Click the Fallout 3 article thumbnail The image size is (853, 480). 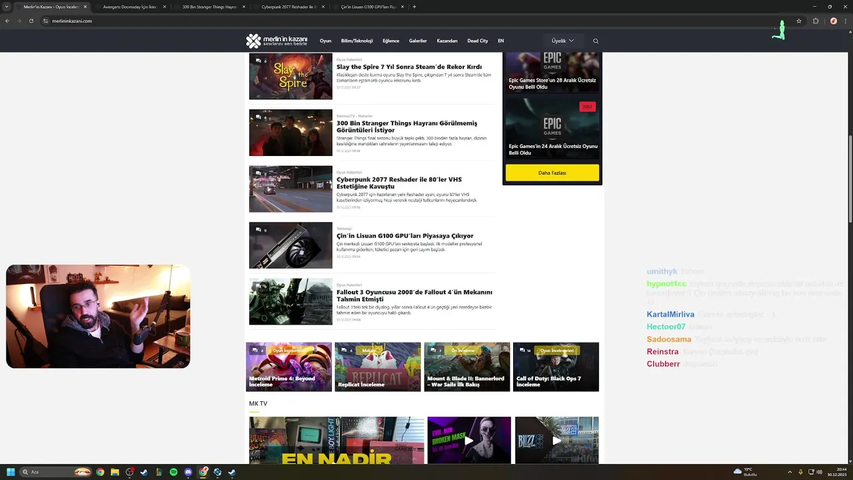[x=291, y=301]
